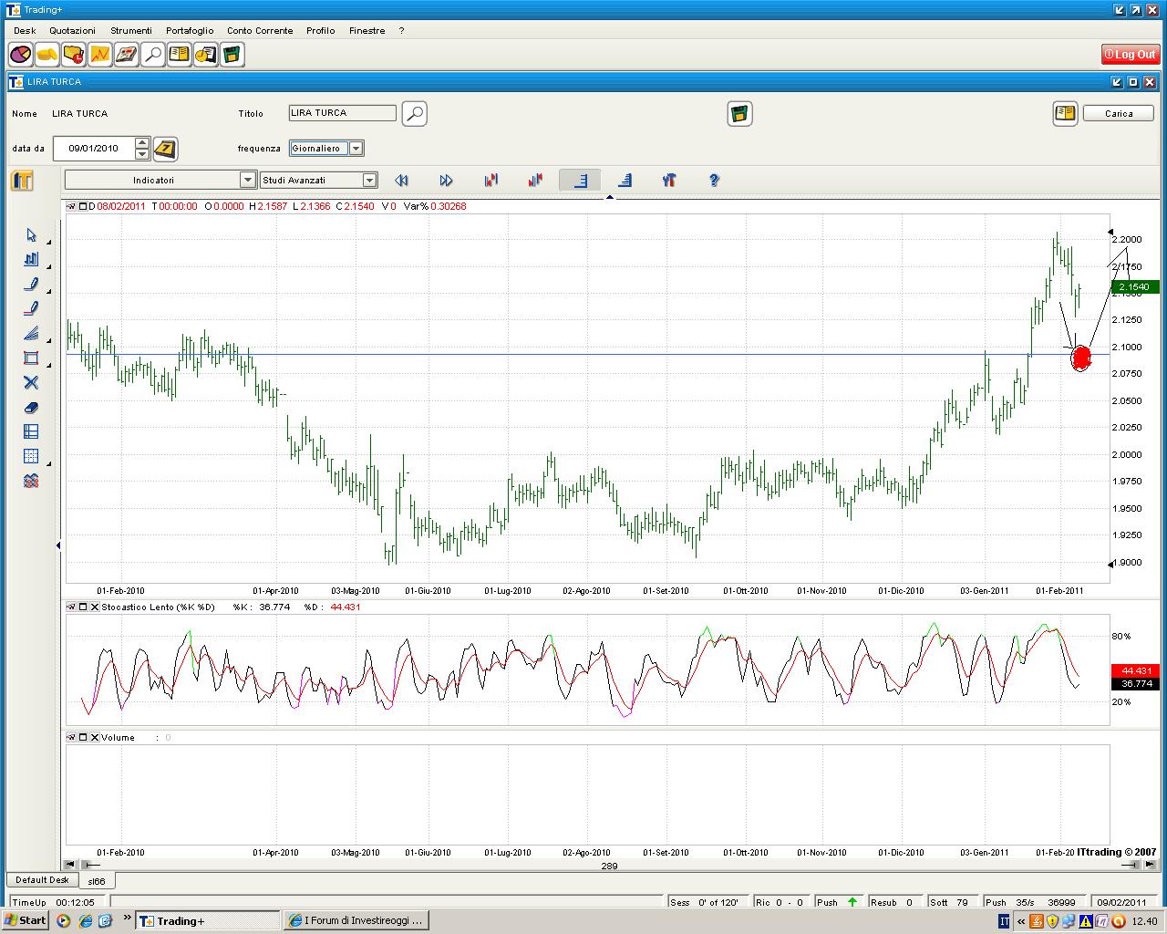Open the Quotazioni menu

pyautogui.click(x=72, y=30)
